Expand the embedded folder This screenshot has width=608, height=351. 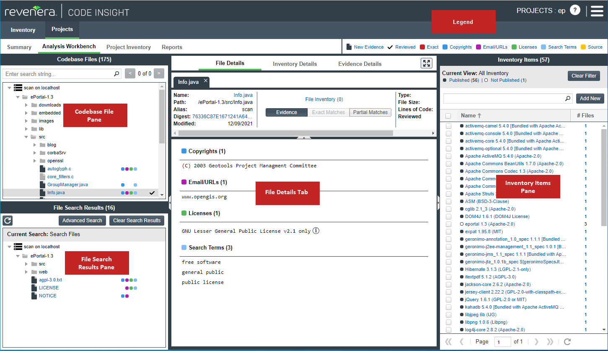click(26, 113)
